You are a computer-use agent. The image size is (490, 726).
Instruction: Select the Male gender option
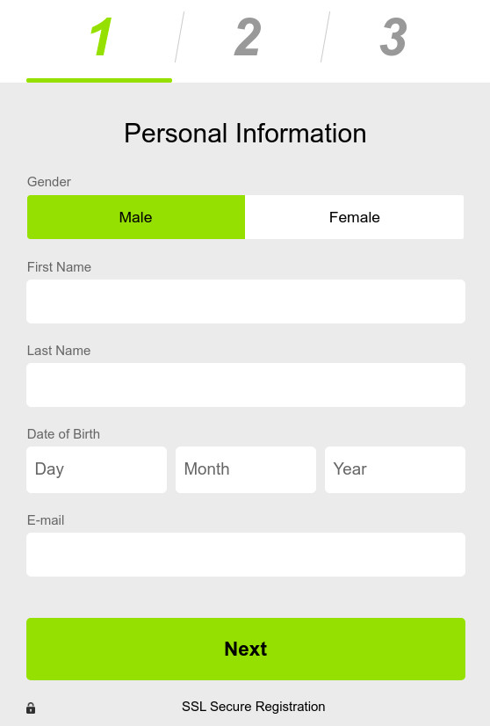tap(135, 217)
